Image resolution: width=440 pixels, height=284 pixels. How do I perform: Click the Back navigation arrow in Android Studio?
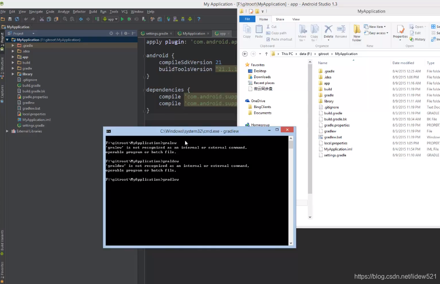[x=81, y=19]
